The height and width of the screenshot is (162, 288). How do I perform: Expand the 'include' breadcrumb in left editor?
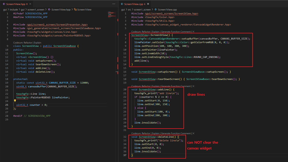[14, 10]
